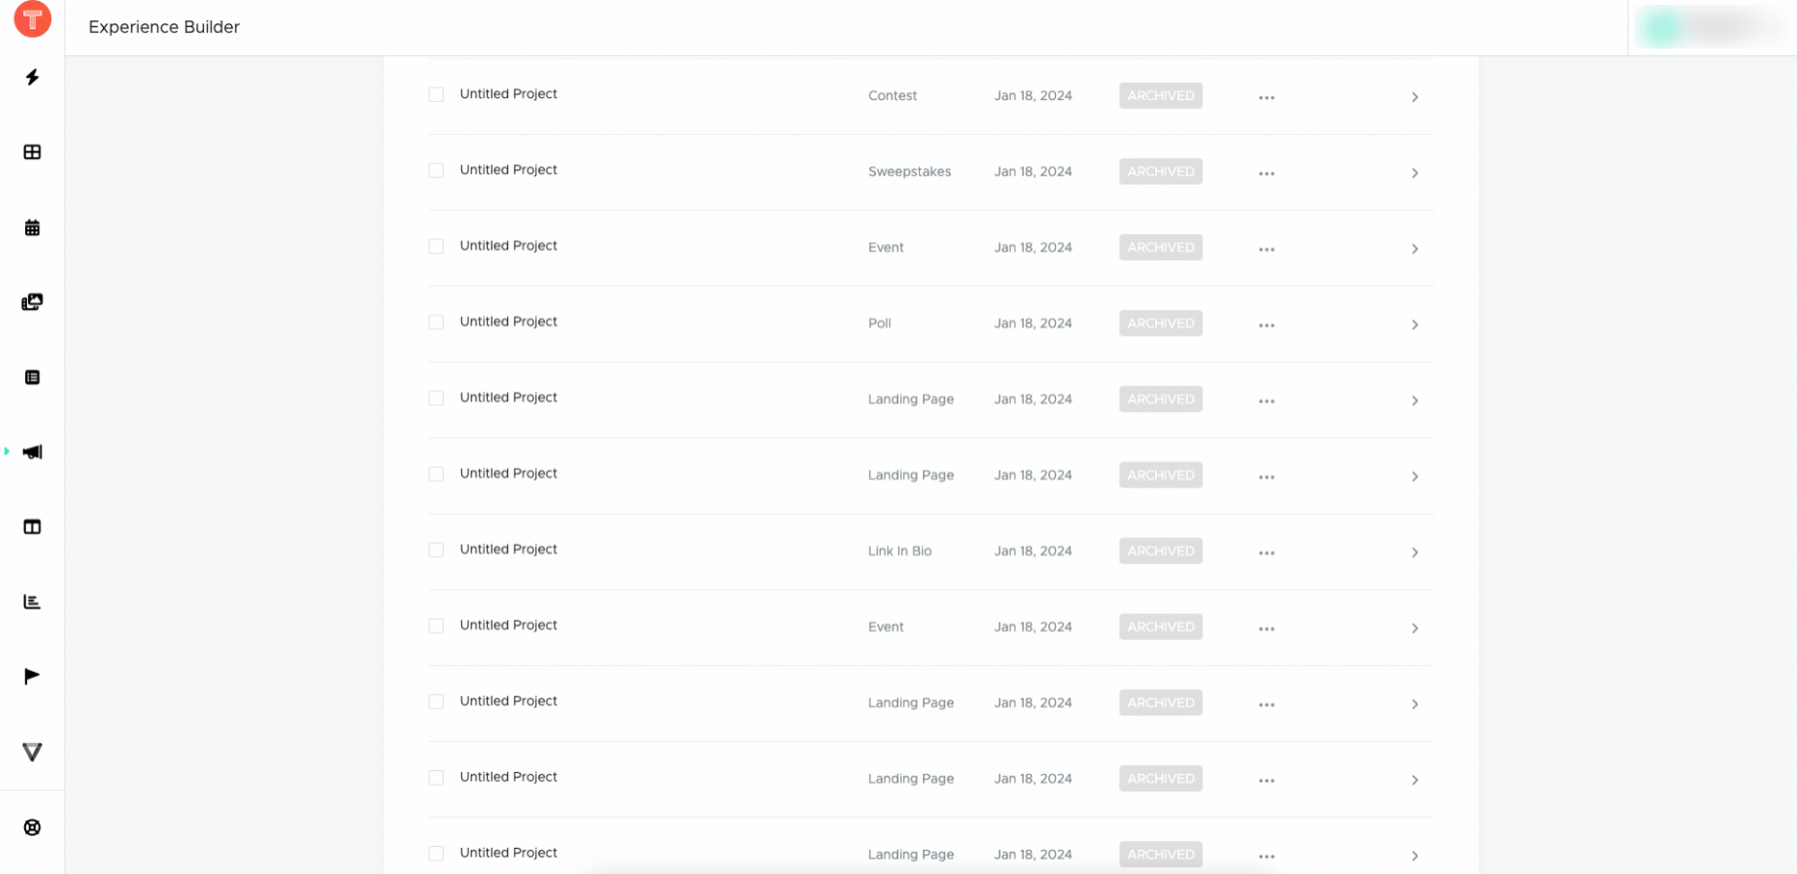The image size is (1797, 874).
Task: Expand chevron of Event row above Poll
Action: (x=1414, y=249)
